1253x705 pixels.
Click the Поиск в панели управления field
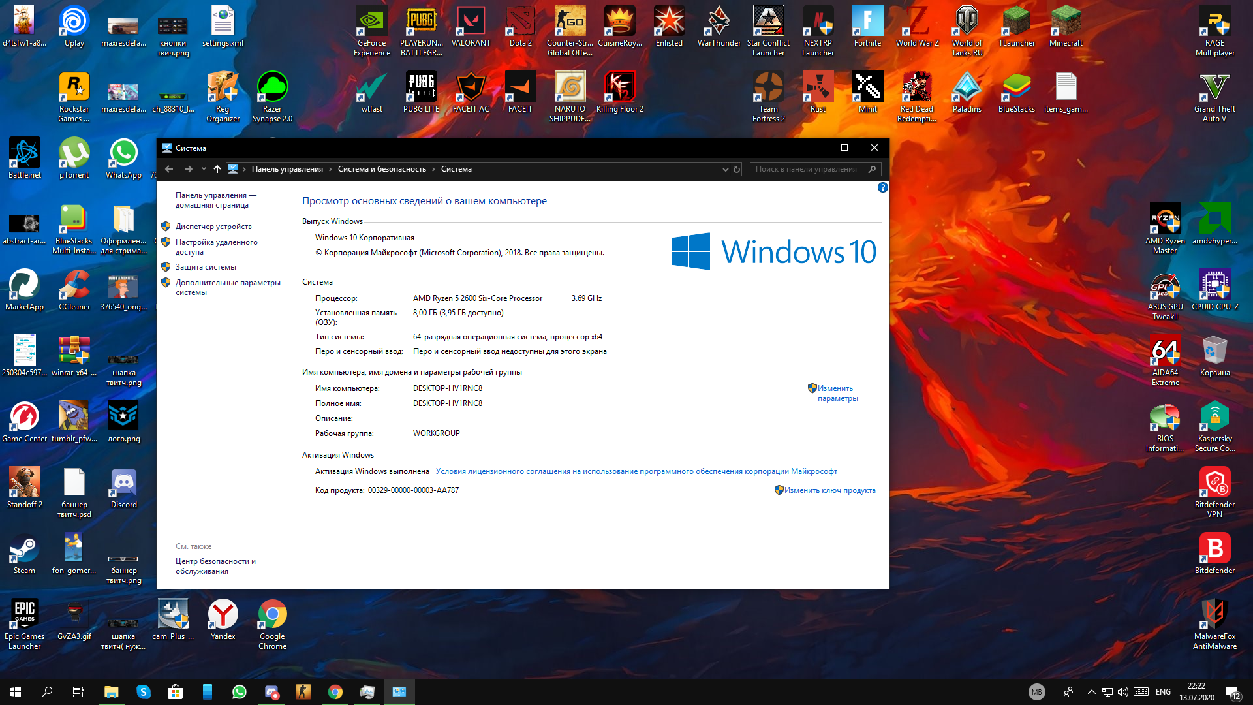click(x=815, y=169)
